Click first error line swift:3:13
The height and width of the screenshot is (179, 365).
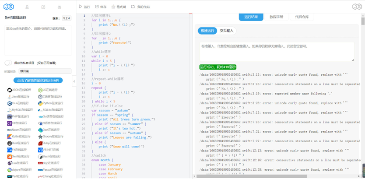274,75
